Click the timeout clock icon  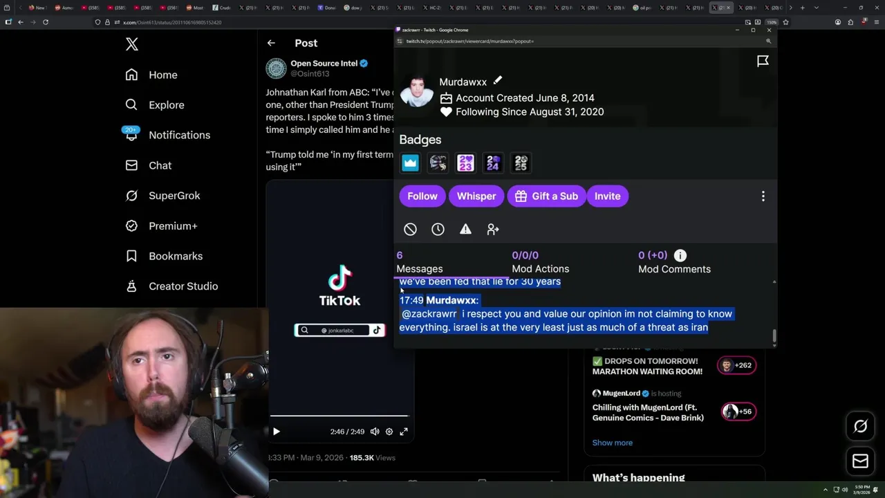click(x=438, y=229)
